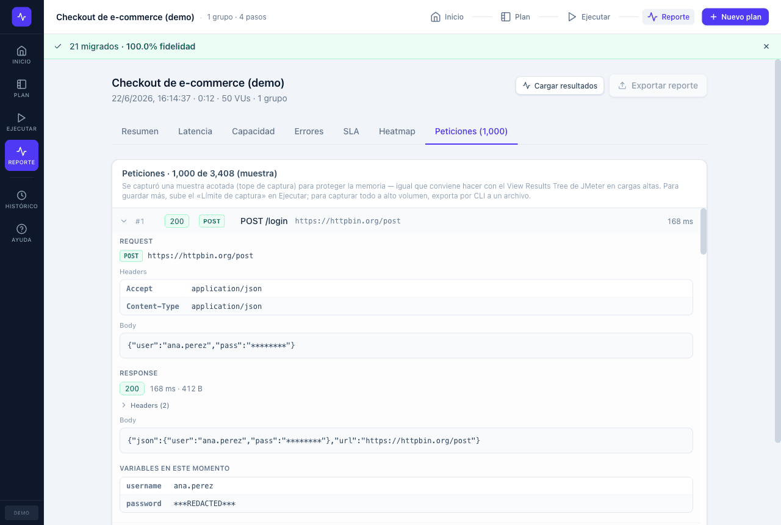Click the requests list scrollbar thumb

coord(704,231)
